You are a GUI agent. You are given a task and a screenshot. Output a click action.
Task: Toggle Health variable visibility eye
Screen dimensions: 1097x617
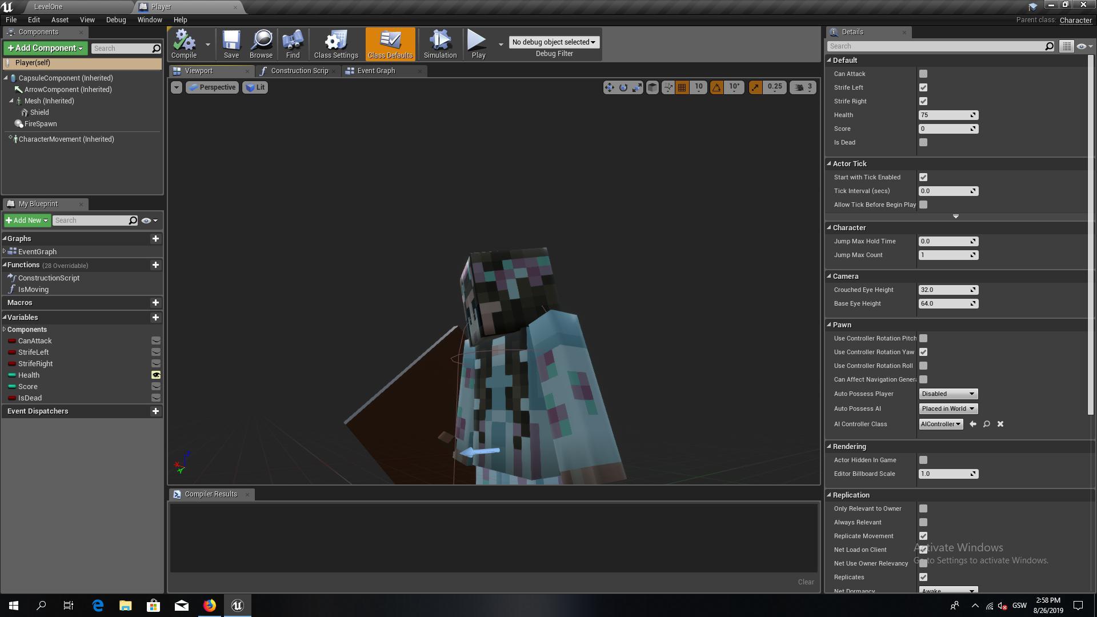pos(155,375)
